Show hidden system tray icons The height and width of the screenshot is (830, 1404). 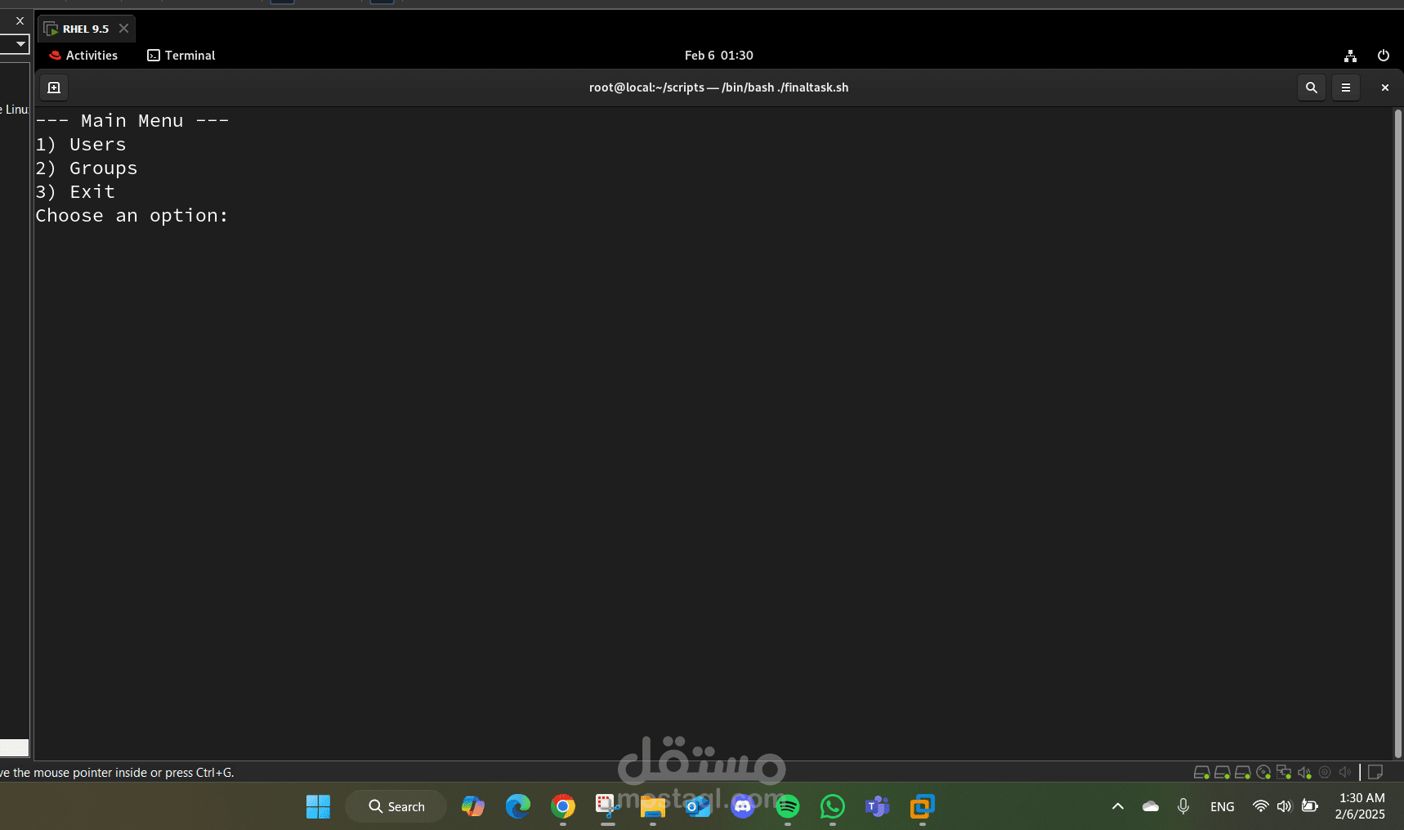coord(1118,806)
